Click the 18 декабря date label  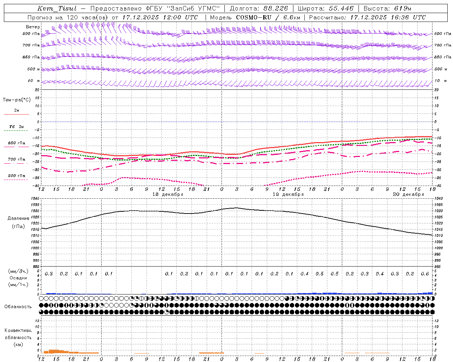coord(167,194)
